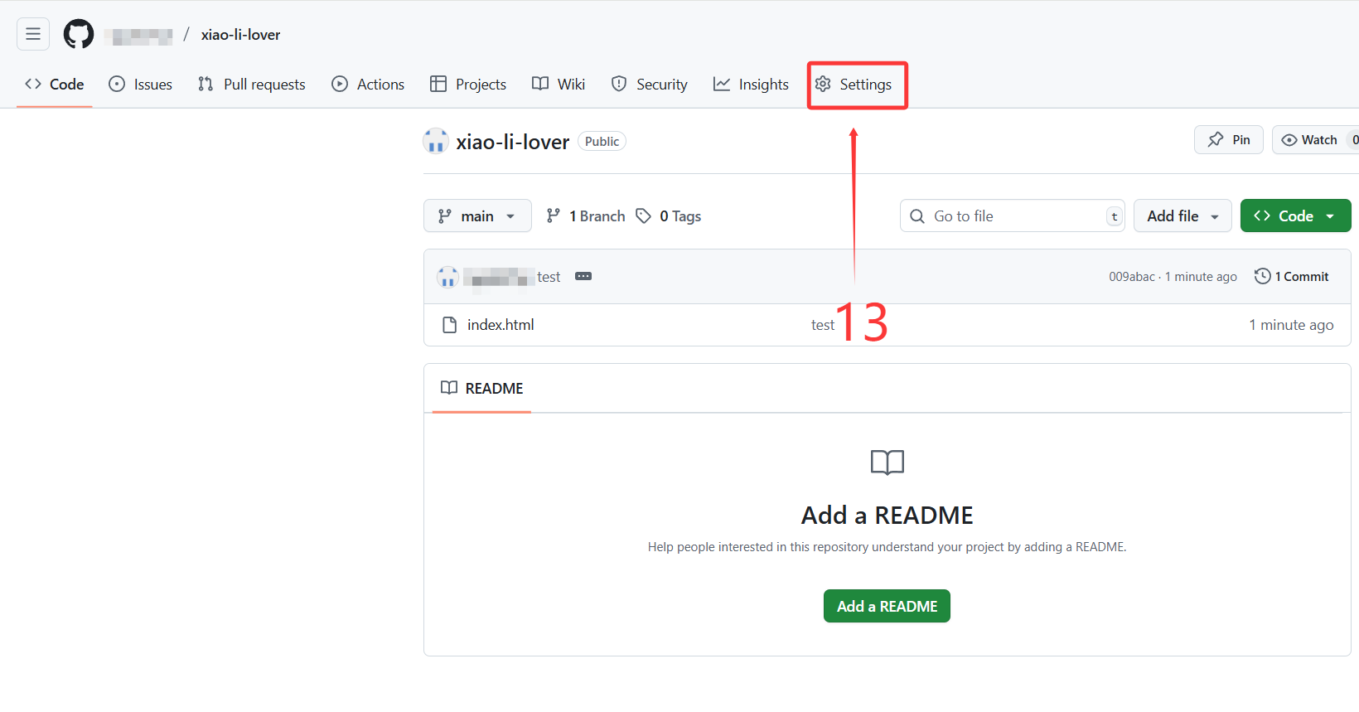View the 0 Tags link
Screen dimensions: 1359x712
669,216
